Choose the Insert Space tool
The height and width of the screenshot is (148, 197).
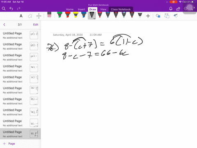coord(39,16)
